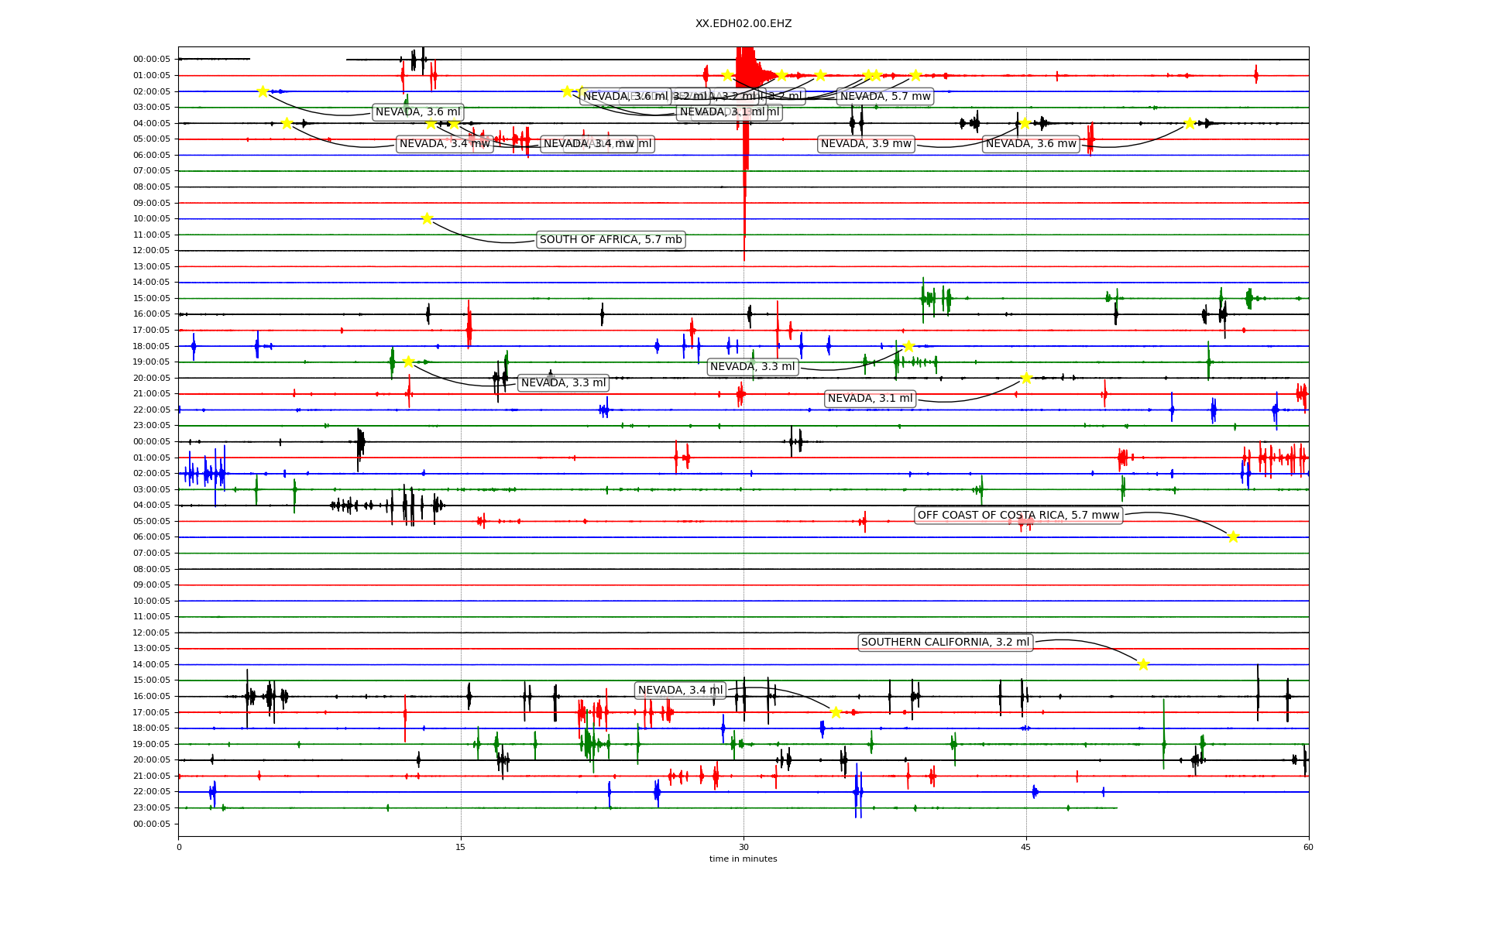Select the 'NEVADA, 3.9 mw' annotation label
The height and width of the screenshot is (929, 1487).
[x=866, y=144]
